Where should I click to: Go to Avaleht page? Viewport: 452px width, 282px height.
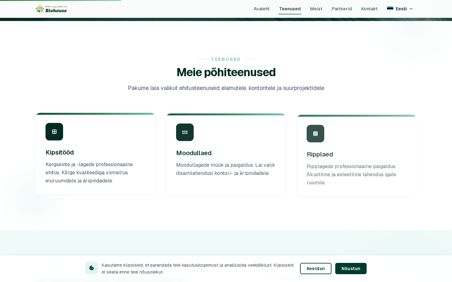[x=261, y=9]
